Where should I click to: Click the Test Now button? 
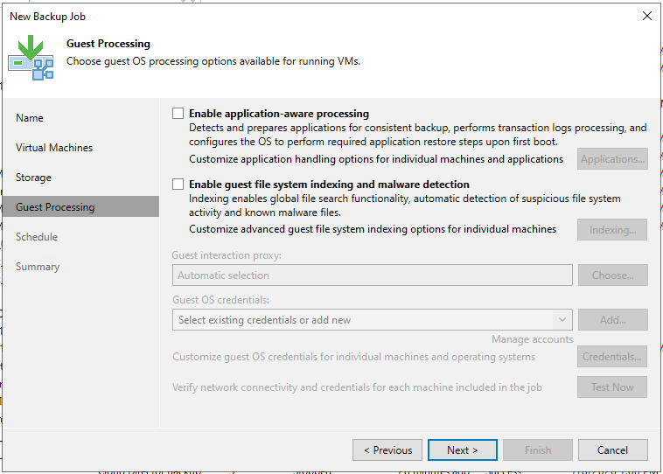612,387
